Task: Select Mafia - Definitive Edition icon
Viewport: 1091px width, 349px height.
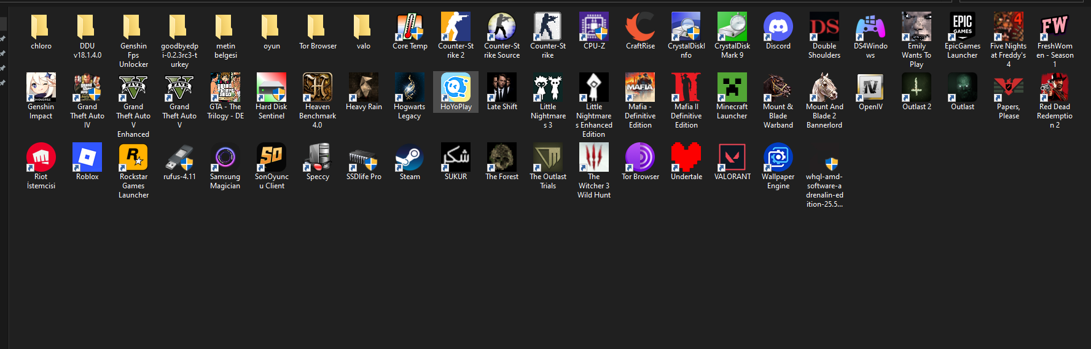Action: [x=640, y=87]
